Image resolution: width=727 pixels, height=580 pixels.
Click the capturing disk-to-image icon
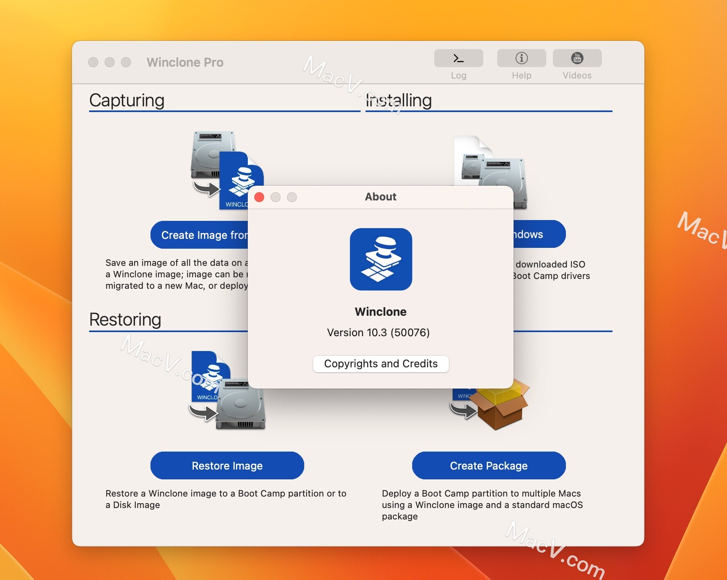click(227, 170)
